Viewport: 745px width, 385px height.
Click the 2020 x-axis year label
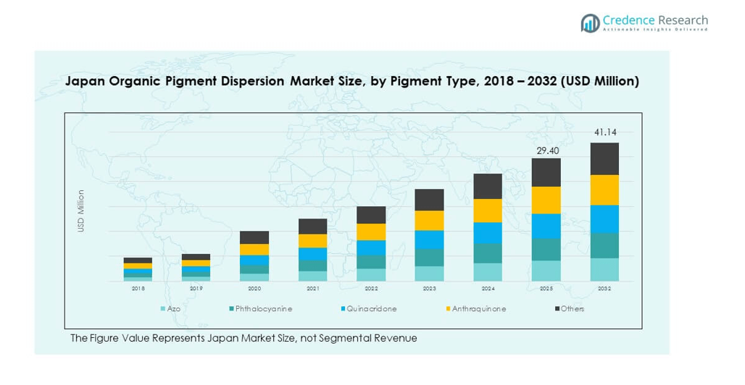coord(254,288)
